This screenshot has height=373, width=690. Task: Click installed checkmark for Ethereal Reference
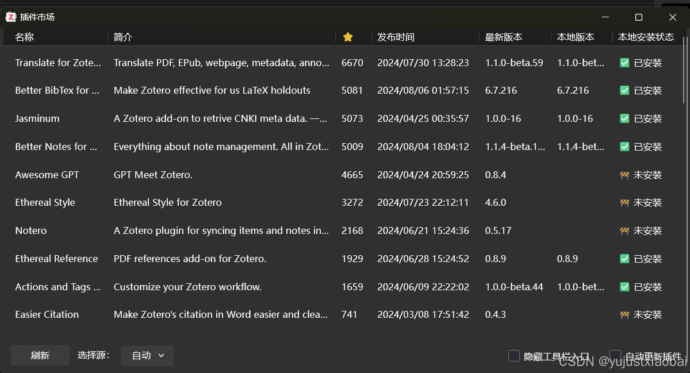(624, 259)
